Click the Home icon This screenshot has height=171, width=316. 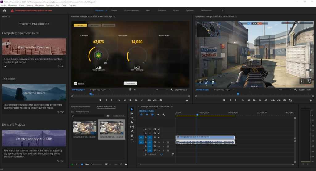tap(5, 10)
